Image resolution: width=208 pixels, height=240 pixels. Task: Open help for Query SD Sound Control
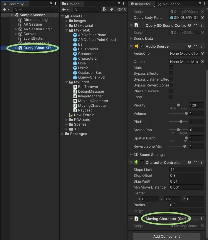(189, 25)
